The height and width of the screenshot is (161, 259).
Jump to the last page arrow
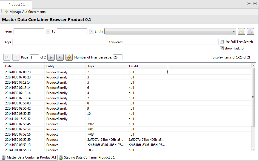coord(60,57)
